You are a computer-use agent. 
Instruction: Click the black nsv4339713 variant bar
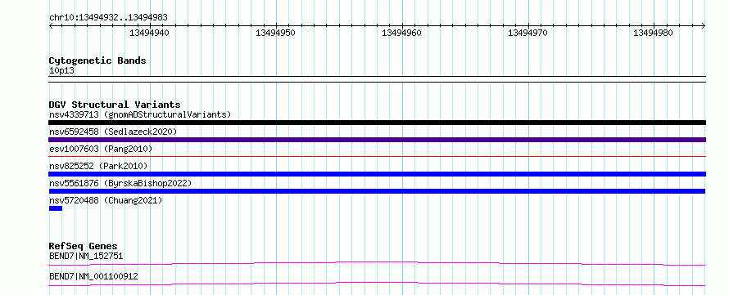point(377,123)
